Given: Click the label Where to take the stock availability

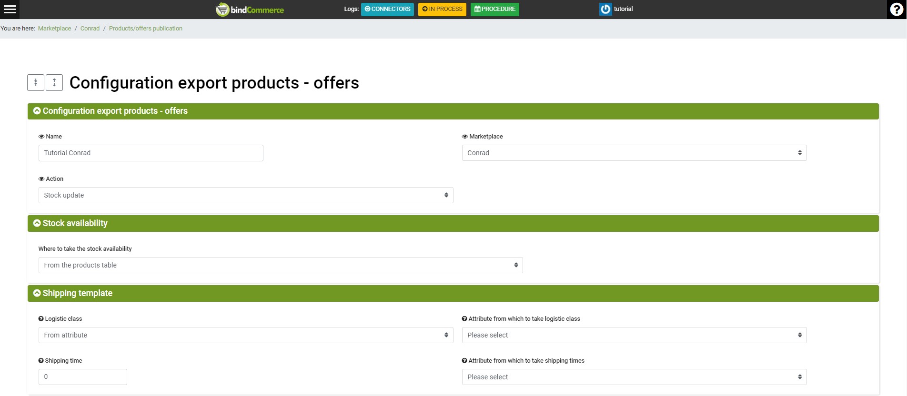Looking at the screenshot, I should pyautogui.click(x=85, y=249).
